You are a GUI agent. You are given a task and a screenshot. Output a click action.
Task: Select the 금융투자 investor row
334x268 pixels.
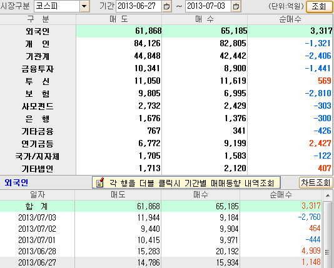tap(166, 69)
